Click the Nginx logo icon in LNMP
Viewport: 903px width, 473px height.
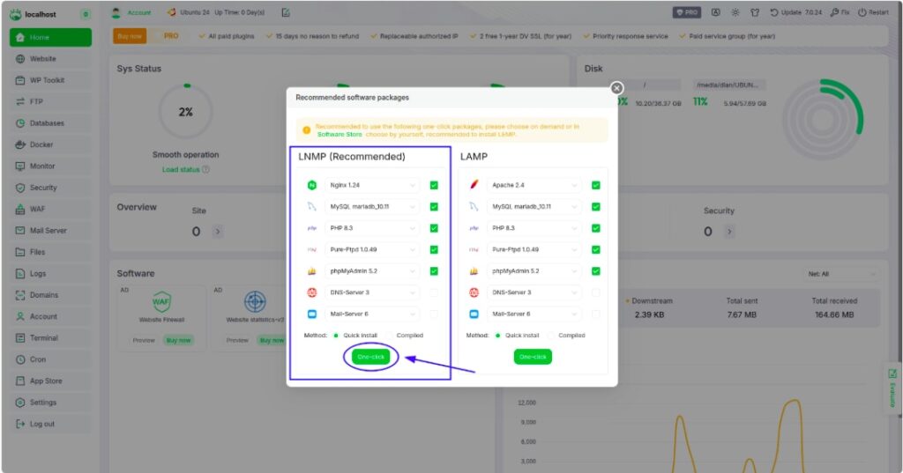click(311, 185)
